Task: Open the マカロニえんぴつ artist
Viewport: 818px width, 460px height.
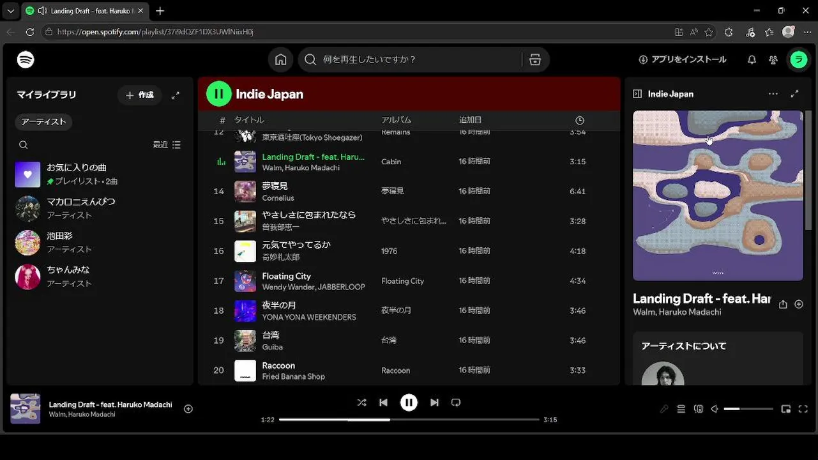Action: 100,208
